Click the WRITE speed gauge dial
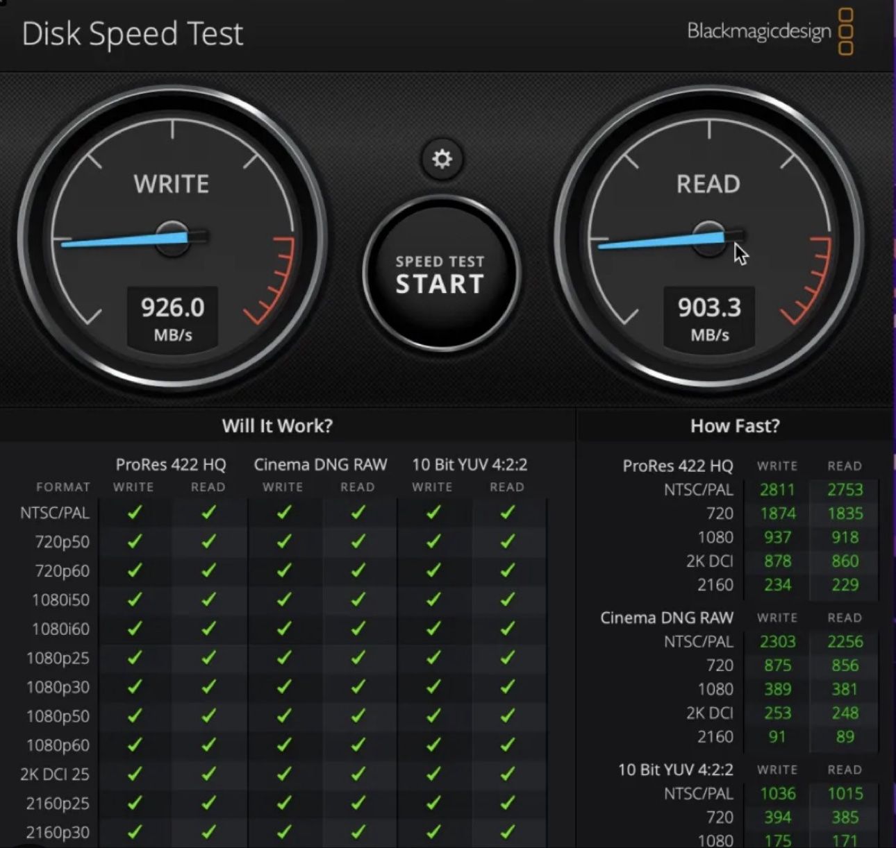896x848 pixels. [x=172, y=238]
